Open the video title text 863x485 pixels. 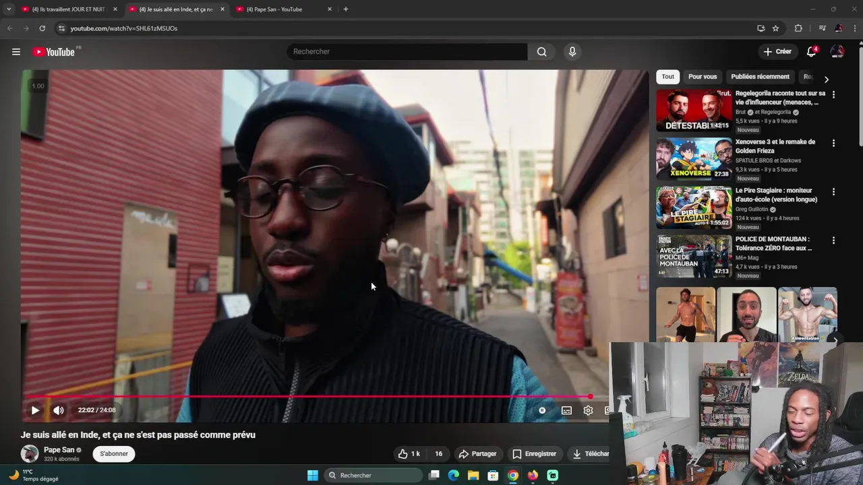tap(138, 435)
